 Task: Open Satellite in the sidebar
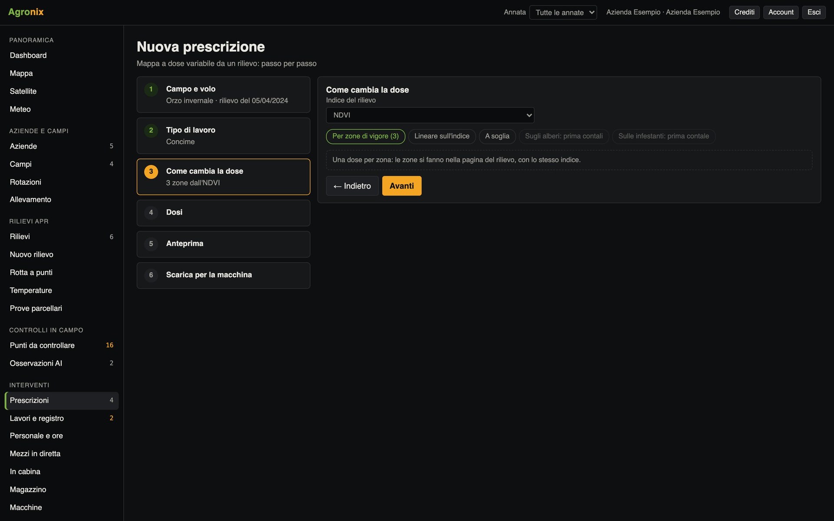[62, 91]
